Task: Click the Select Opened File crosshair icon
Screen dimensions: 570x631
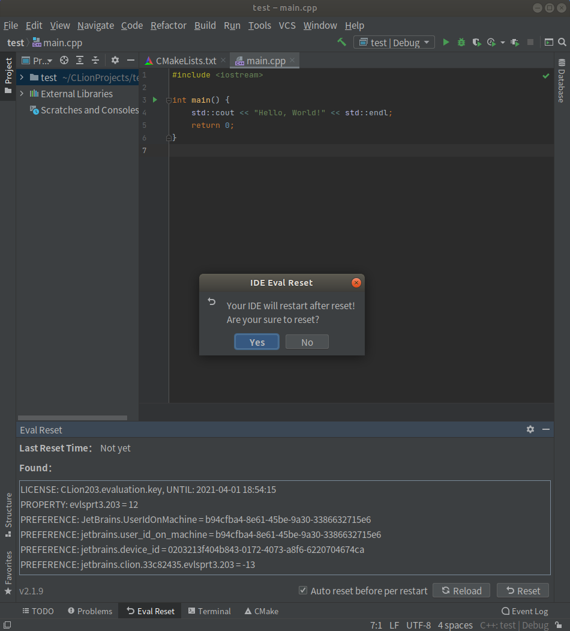Action: pos(64,61)
